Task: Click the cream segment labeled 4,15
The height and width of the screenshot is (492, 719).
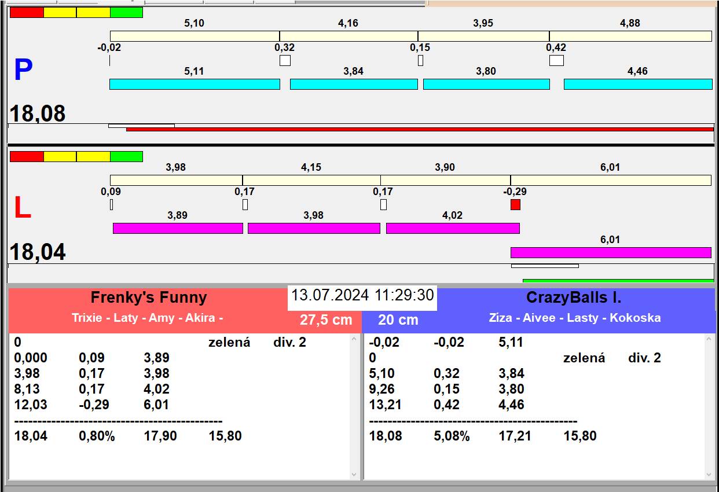Action: pos(311,180)
